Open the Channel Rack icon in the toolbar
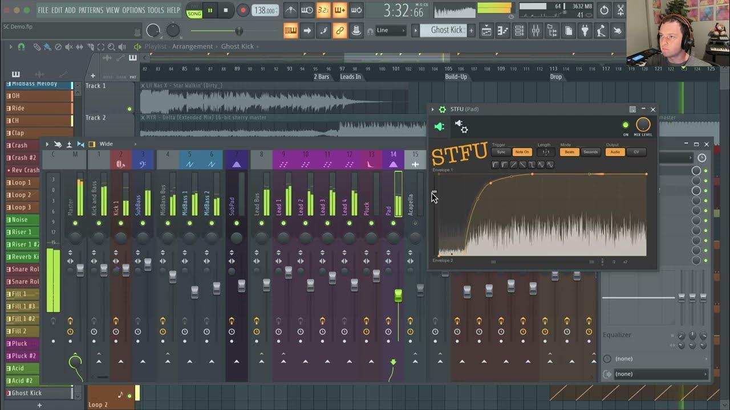Viewport: 730px width, 410px height. [x=519, y=31]
